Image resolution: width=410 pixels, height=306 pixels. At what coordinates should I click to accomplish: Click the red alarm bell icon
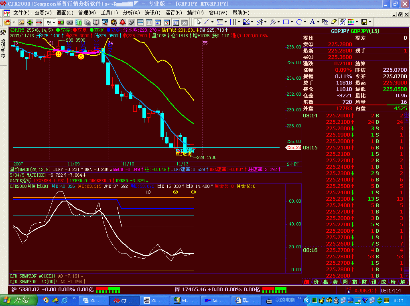(x=122, y=22)
